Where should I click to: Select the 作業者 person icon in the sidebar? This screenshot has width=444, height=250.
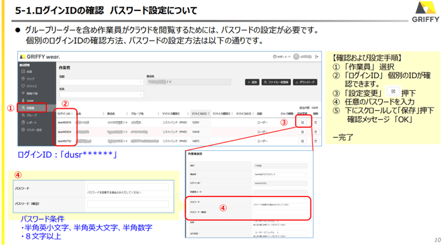click(23, 108)
